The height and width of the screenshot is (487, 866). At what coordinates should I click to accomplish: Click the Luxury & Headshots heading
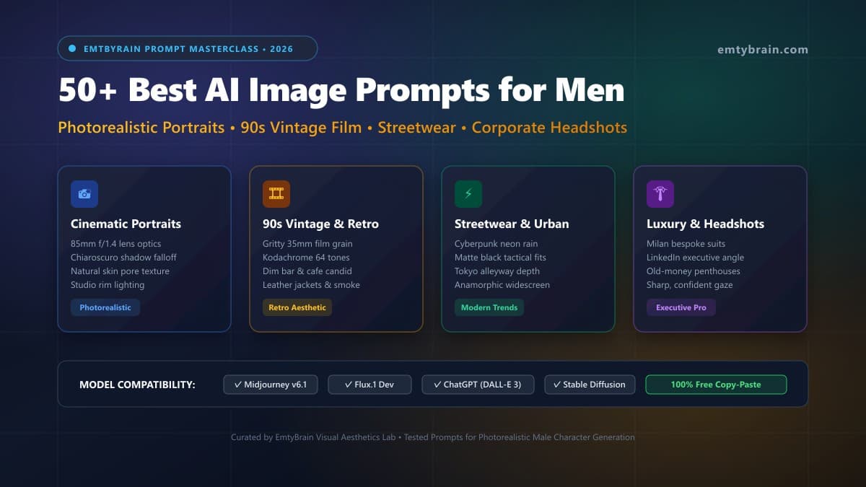tap(705, 224)
